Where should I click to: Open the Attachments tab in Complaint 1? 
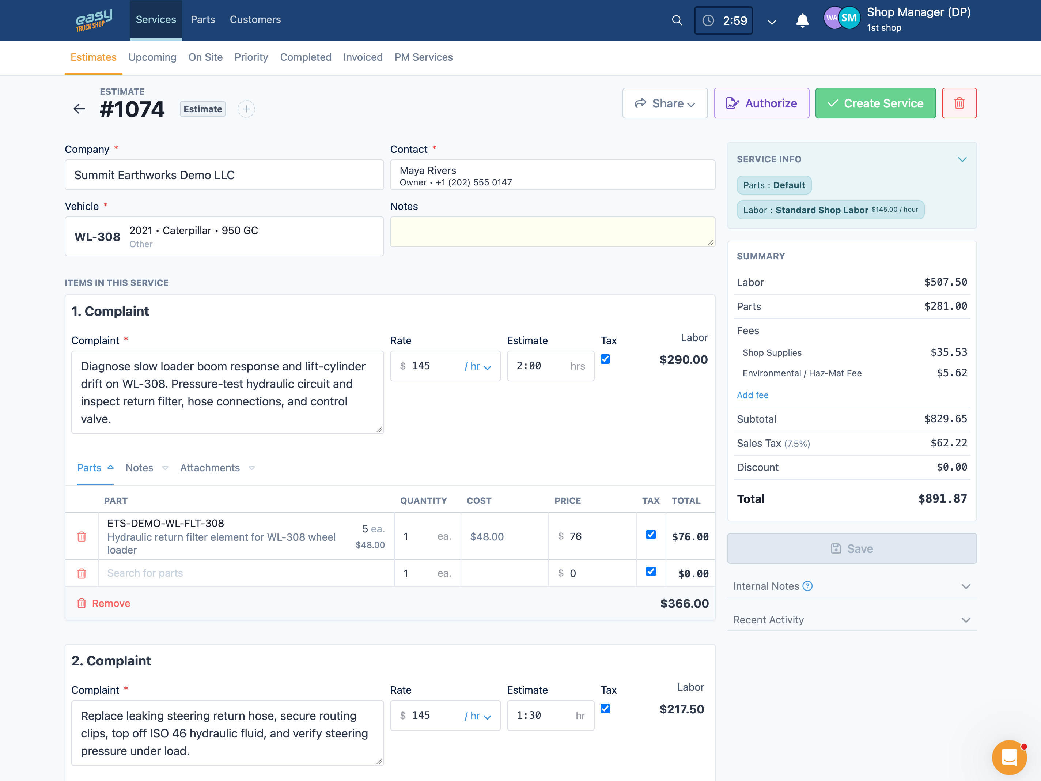tap(217, 468)
